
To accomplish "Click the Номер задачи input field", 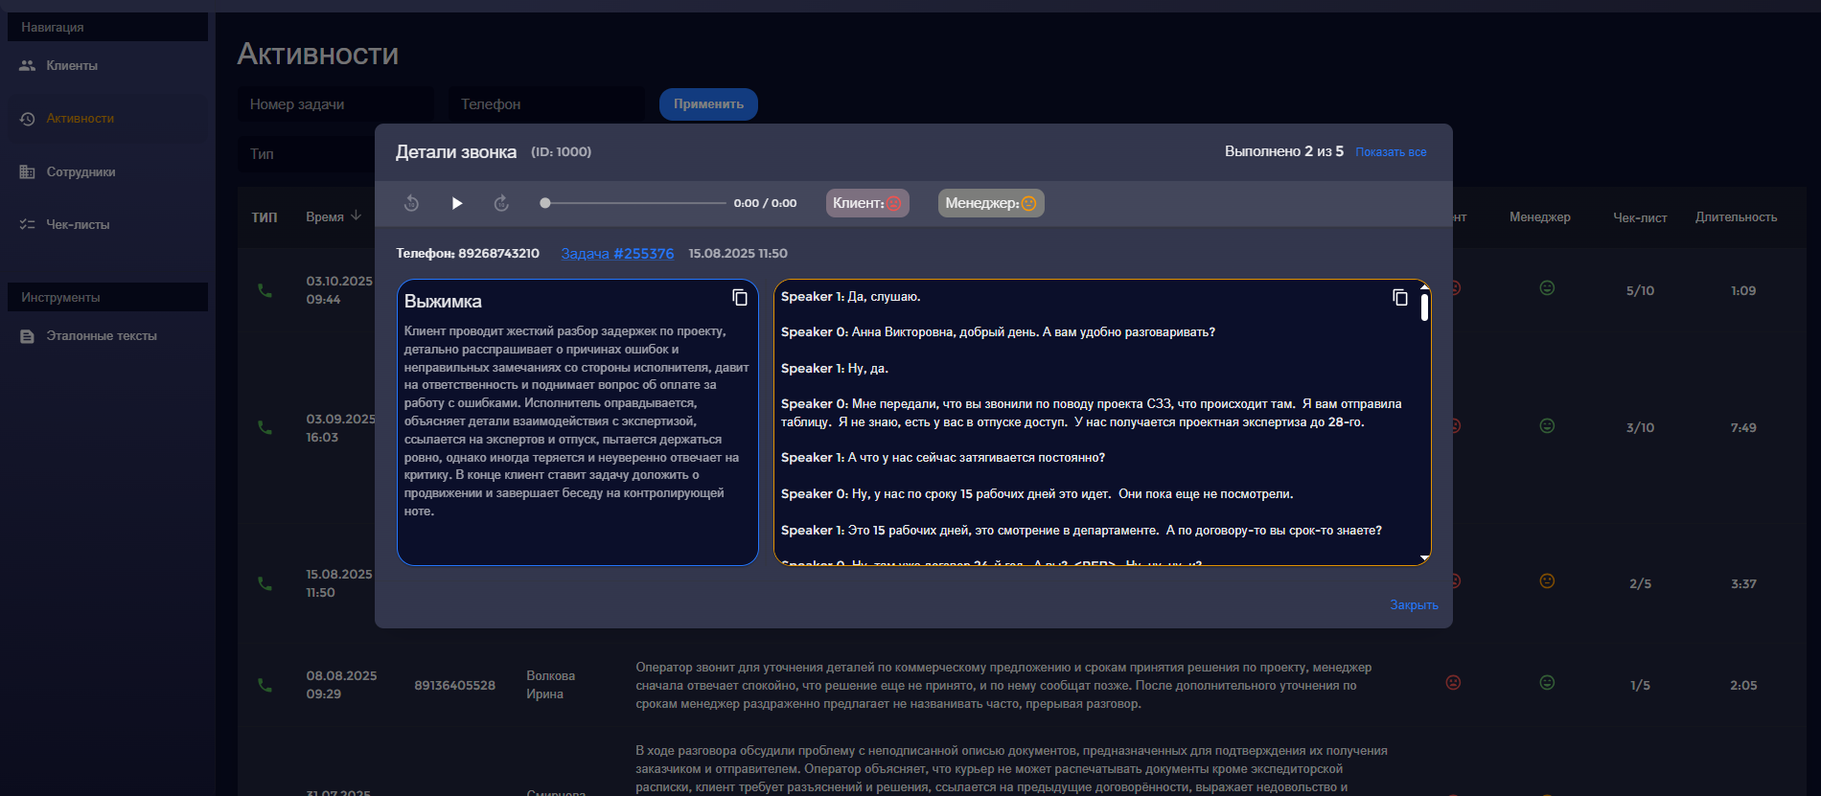I will coord(335,104).
